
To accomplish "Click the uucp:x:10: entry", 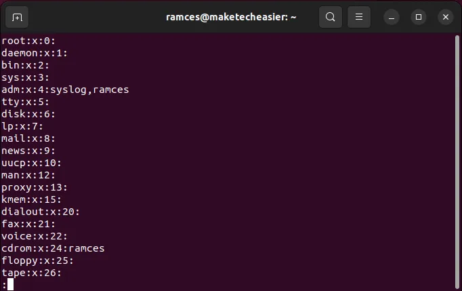I will (32, 163).
